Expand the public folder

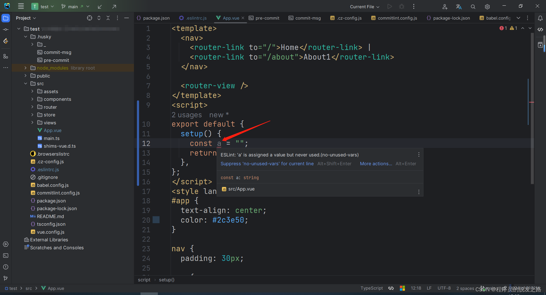[x=26, y=76]
